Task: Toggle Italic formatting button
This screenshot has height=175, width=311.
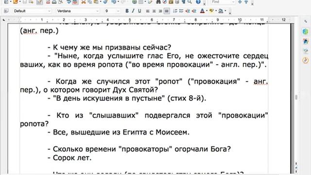Action: (x=133, y=11)
